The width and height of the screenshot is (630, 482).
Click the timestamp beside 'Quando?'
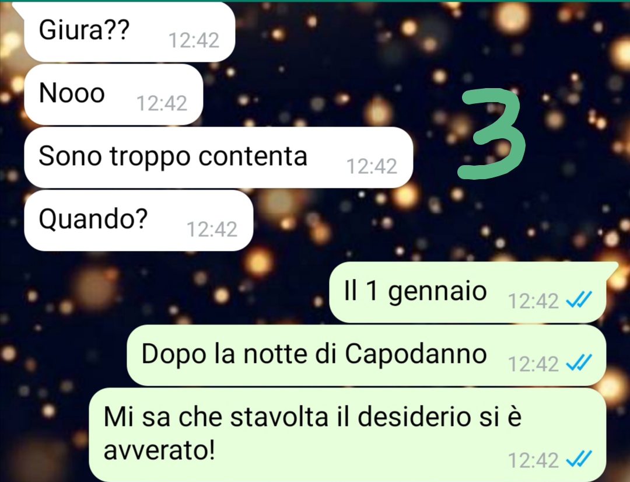[x=212, y=229]
